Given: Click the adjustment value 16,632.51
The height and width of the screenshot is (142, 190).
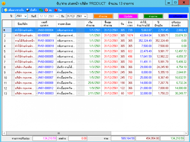Looking at the screenshot, I should (181, 78).
